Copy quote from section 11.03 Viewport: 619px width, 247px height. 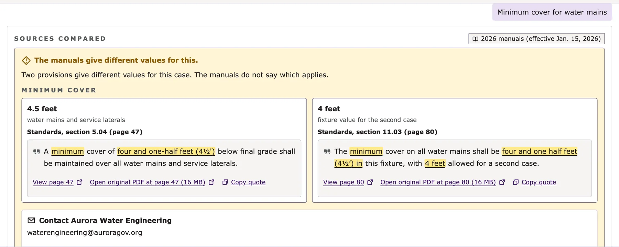(x=539, y=182)
